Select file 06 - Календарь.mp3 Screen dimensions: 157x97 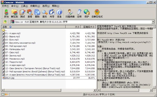[x=15, y=49]
